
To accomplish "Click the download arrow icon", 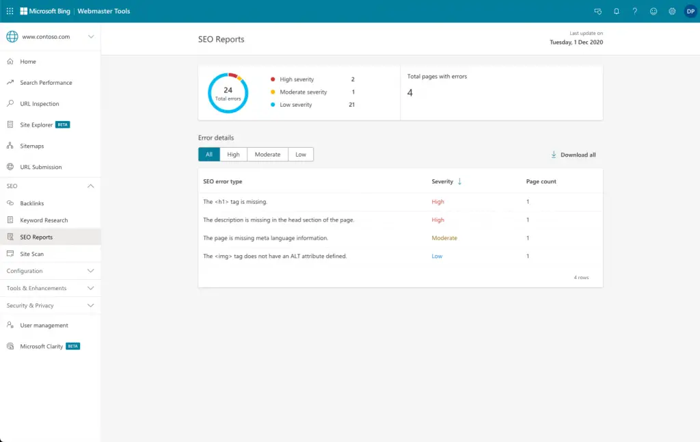I will coord(554,155).
